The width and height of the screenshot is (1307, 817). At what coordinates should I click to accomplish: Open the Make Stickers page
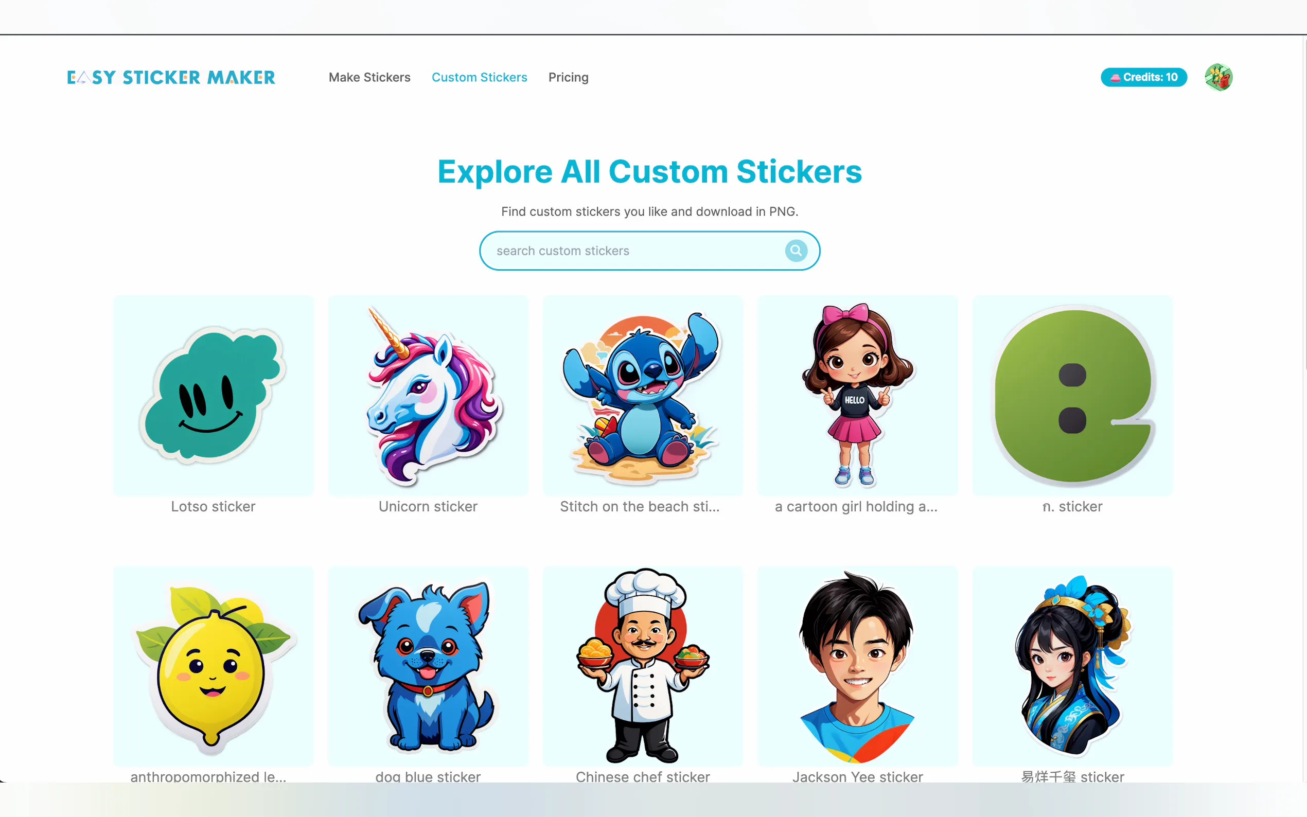pyautogui.click(x=369, y=77)
